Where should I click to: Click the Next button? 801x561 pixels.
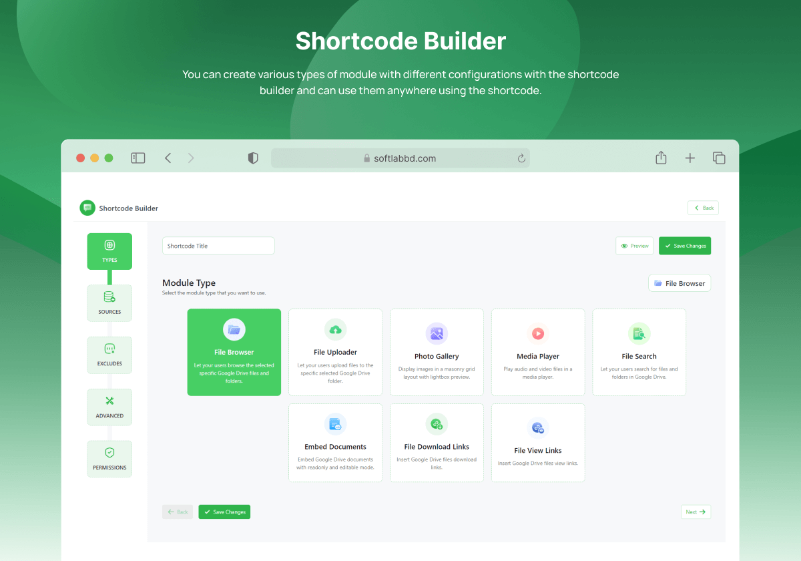696,512
